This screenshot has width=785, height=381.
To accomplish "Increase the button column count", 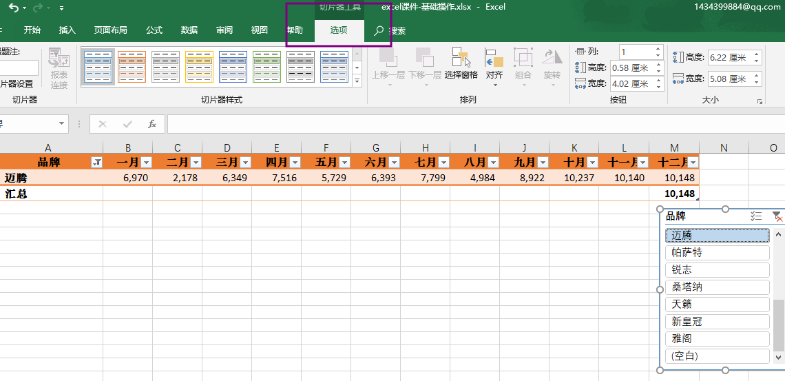I will pyautogui.click(x=658, y=48).
